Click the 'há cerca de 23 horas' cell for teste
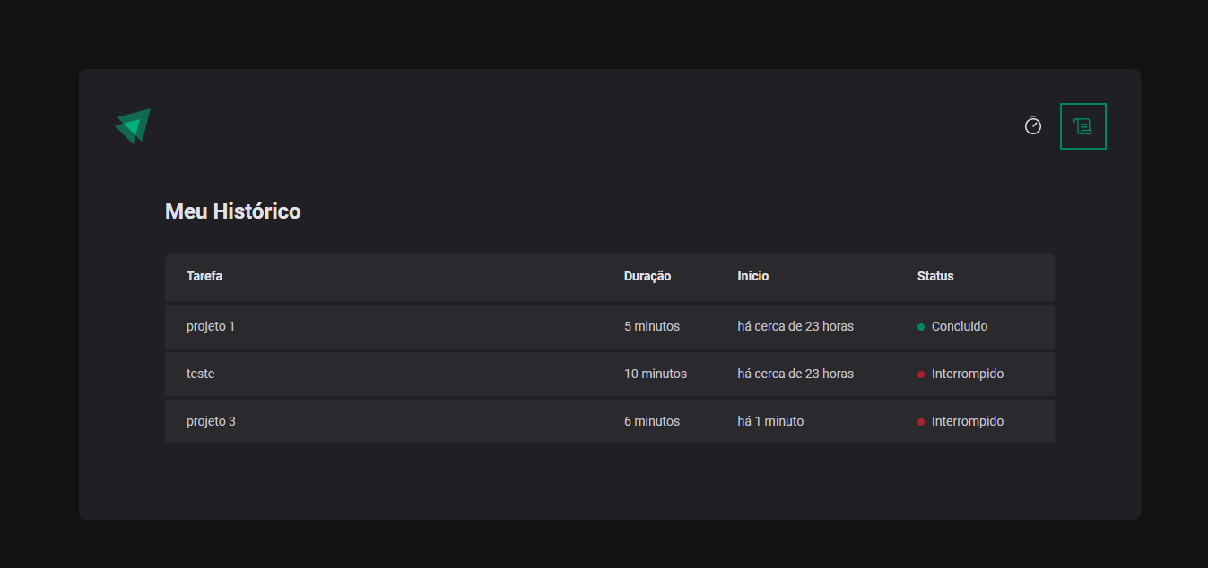 tap(795, 374)
